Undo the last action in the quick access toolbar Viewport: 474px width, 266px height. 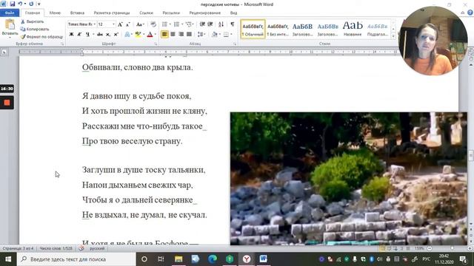[20, 4]
